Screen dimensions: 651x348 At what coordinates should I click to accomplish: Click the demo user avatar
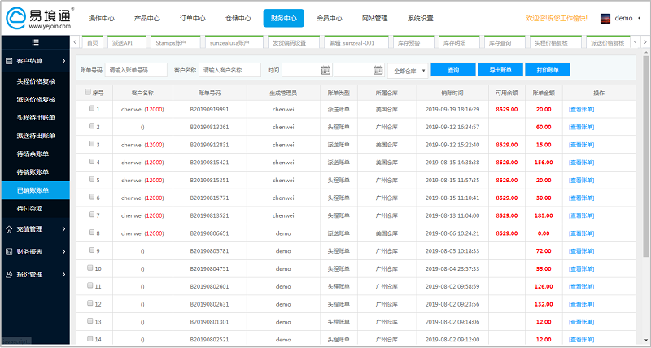tap(605, 18)
